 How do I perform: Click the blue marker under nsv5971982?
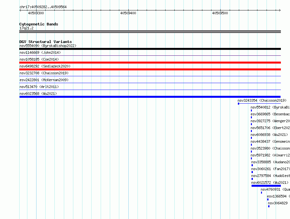tap(251, 158)
